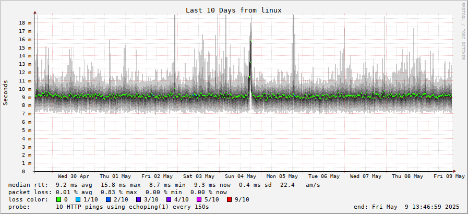The width and height of the screenshot is (468, 214).
Task: Click the 'Tue 06 May' date label
Action: 324,176
